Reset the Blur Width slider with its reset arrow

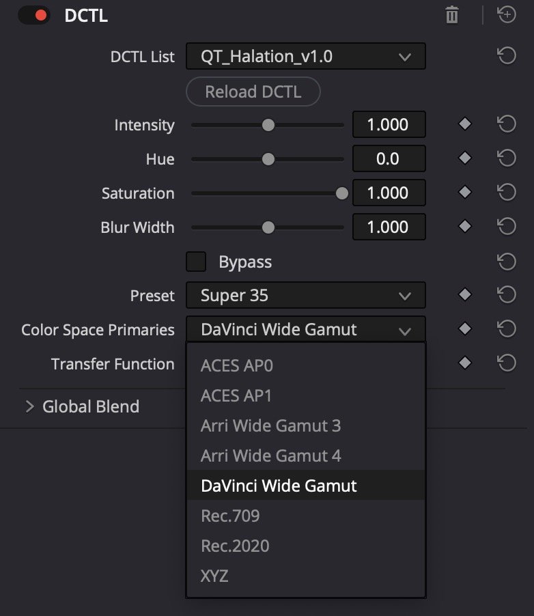coord(507,227)
